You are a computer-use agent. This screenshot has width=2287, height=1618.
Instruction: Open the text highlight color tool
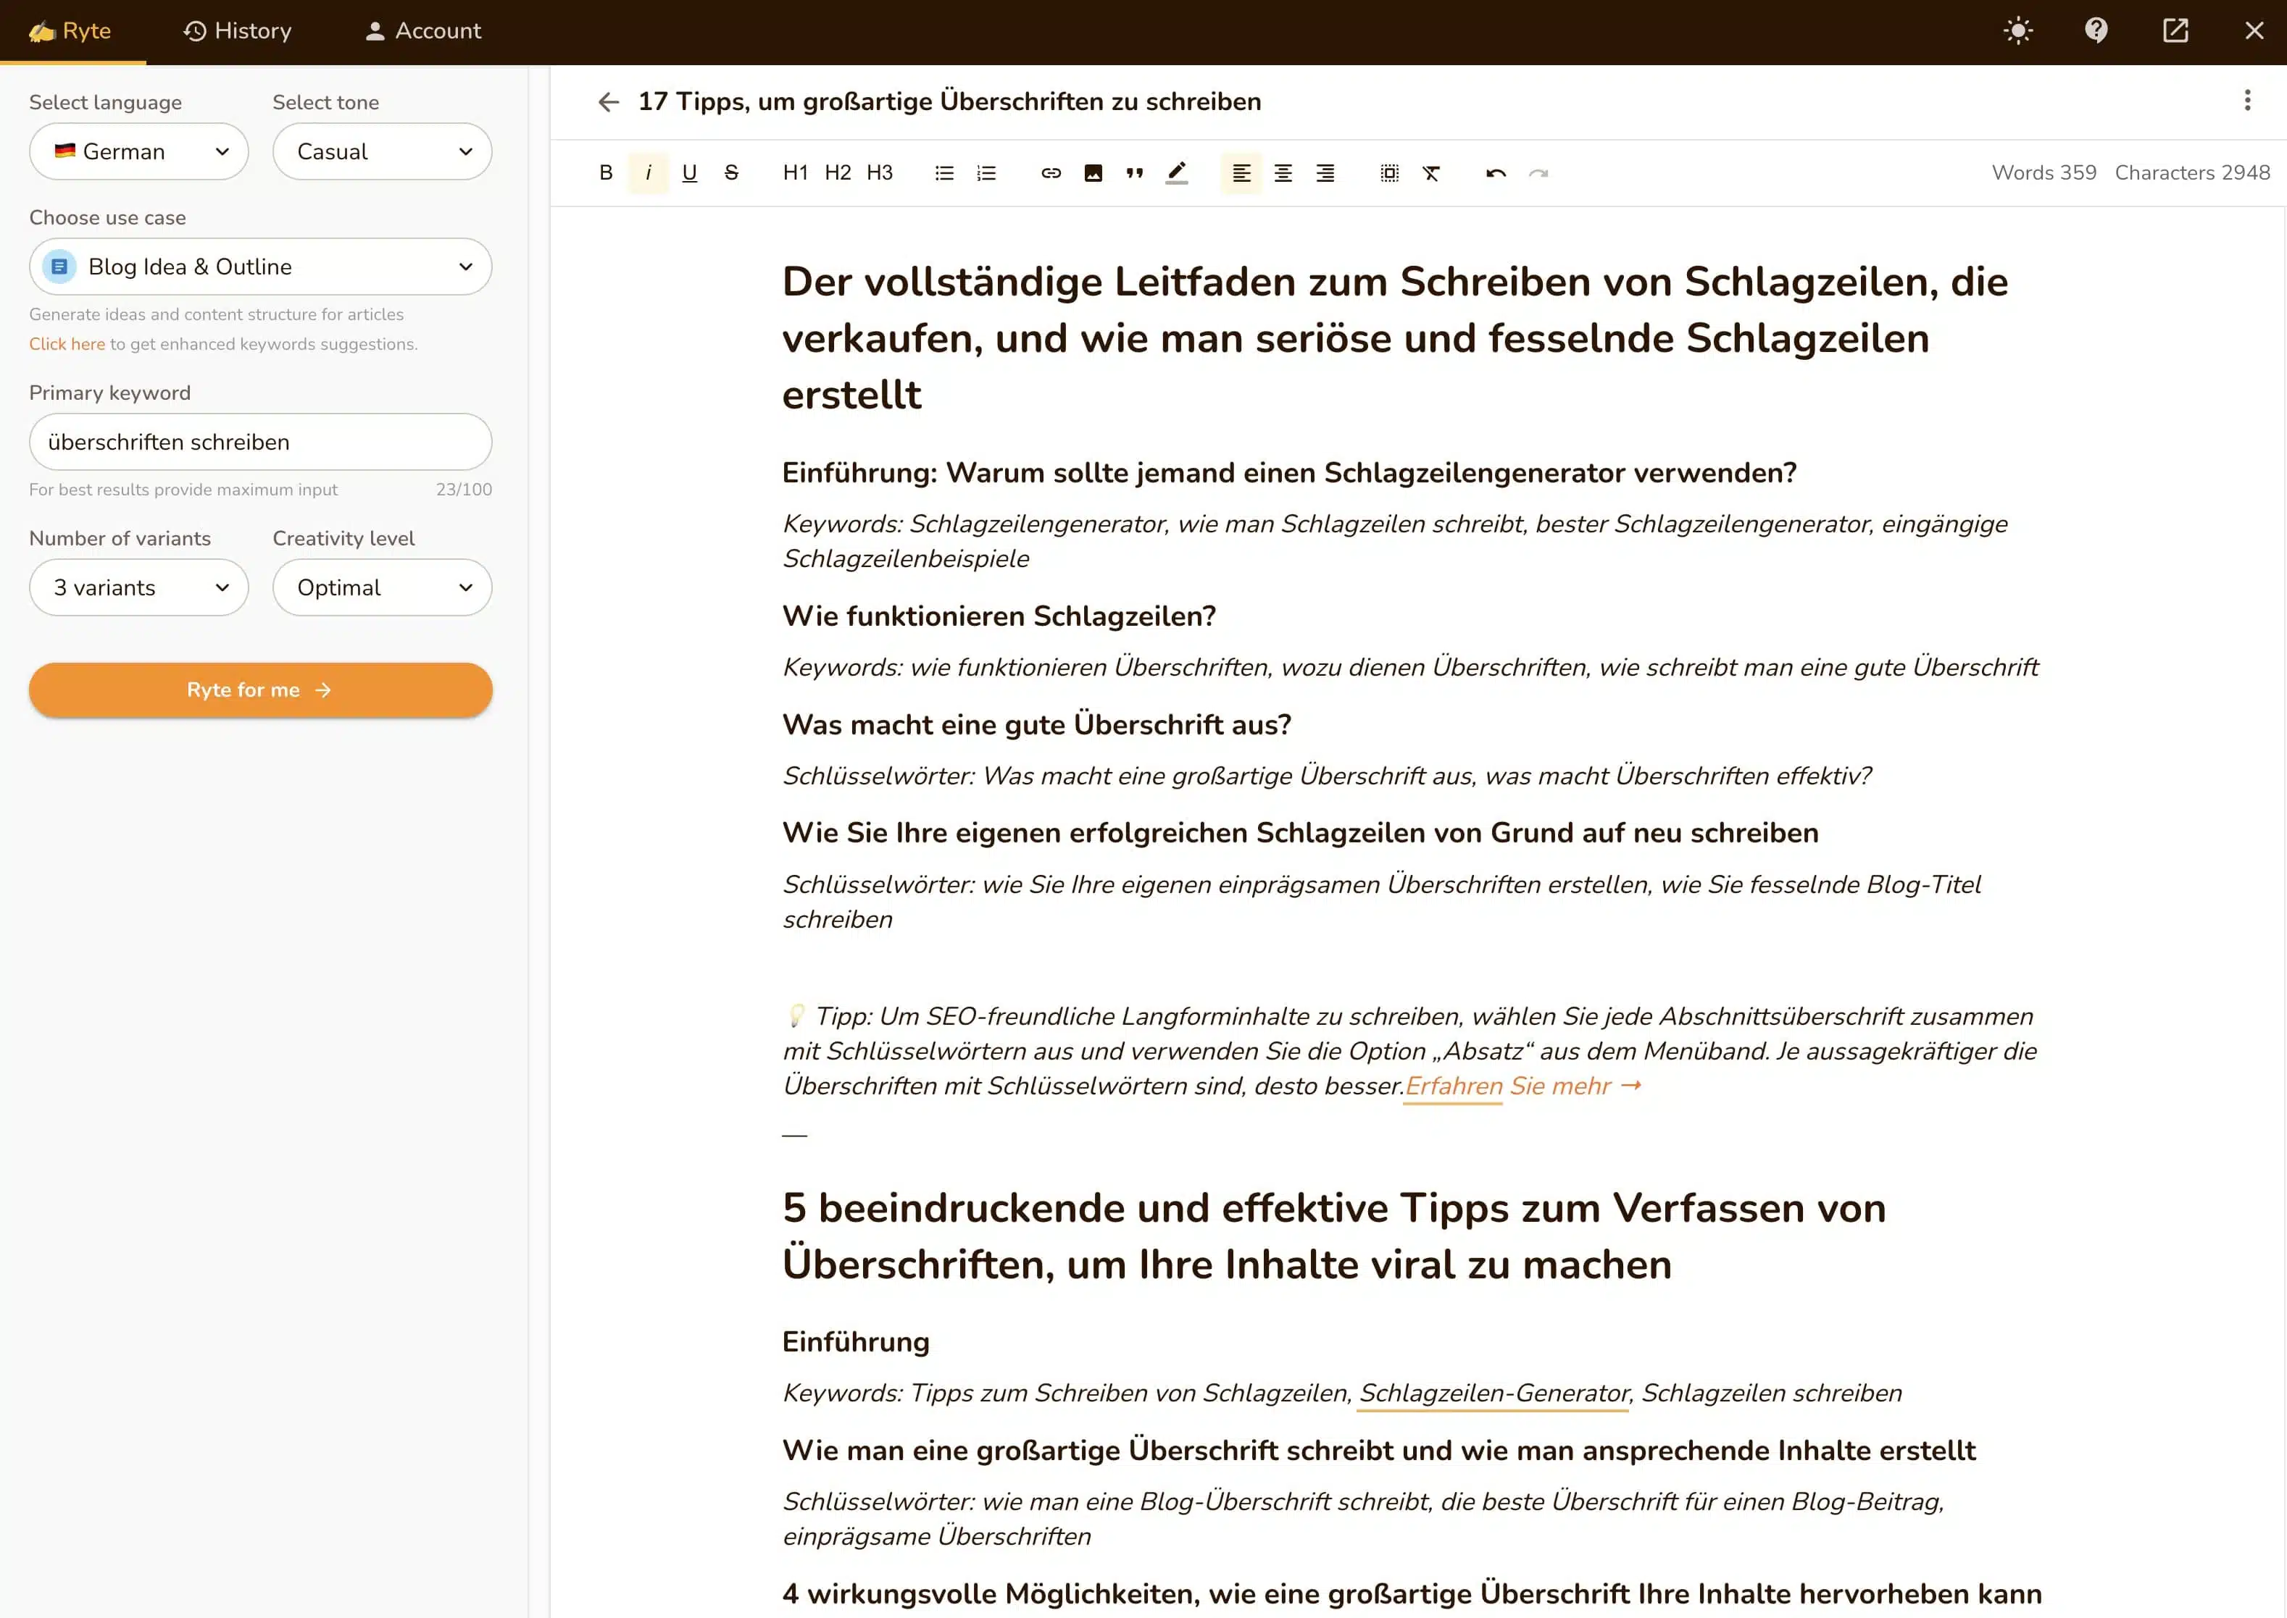point(1176,172)
